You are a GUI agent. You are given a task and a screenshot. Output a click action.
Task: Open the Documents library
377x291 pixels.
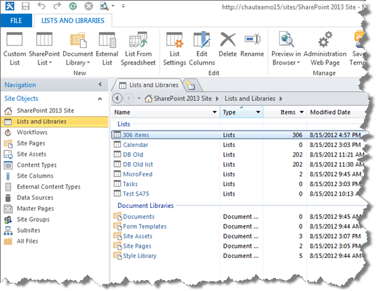[138, 217]
